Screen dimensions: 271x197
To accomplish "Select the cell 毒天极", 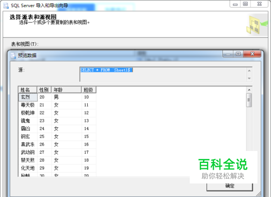I will pos(28,105).
